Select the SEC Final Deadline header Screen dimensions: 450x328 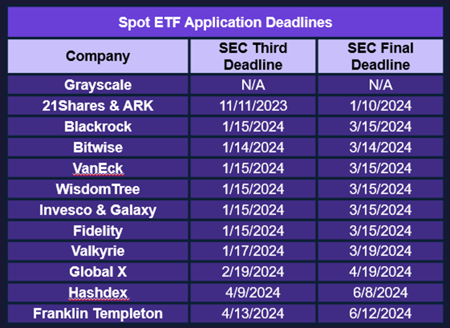(380, 56)
